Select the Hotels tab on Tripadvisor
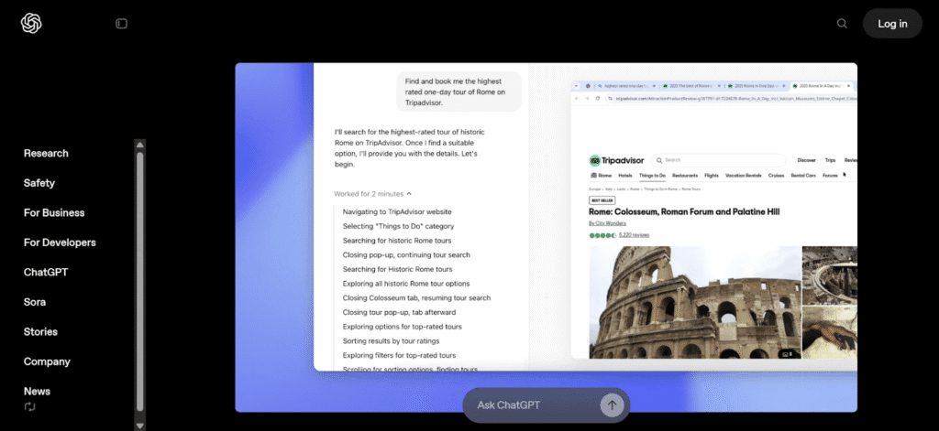This screenshot has height=431, width=939. 625,176
